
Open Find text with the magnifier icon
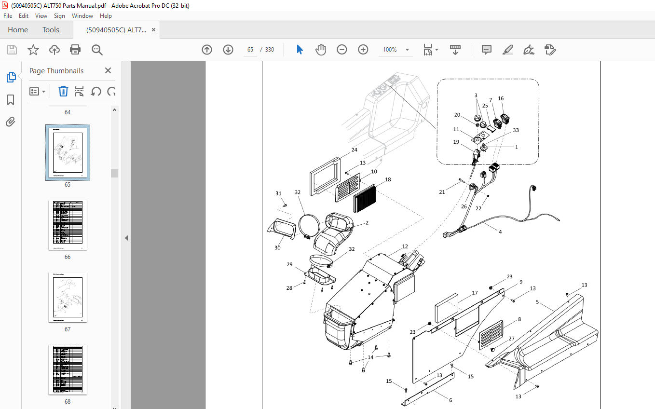click(97, 50)
